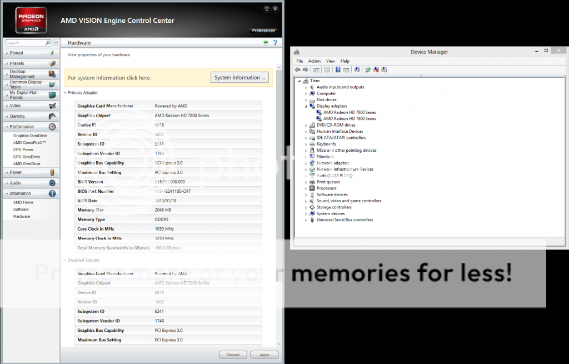Click Performance gauge icon in sidebar
569x364 pixels.
coord(53,127)
